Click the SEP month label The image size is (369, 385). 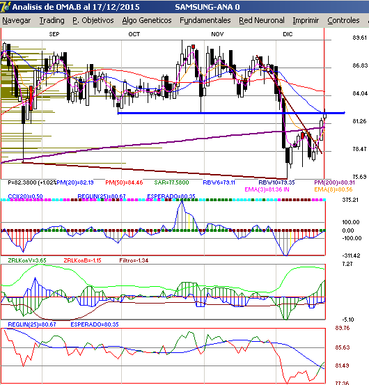tap(54, 34)
